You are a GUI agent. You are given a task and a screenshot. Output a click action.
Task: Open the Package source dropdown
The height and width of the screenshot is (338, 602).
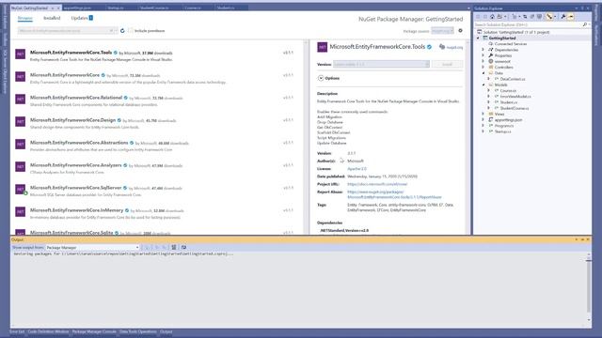point(443,31)
